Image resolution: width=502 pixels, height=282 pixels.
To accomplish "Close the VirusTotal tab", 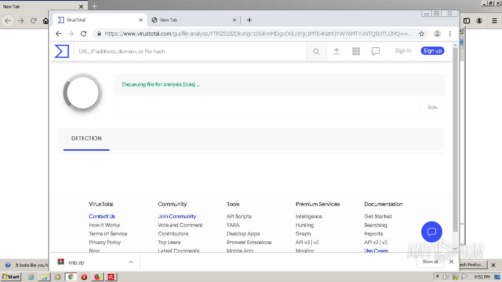I will (x=141, y=20).
